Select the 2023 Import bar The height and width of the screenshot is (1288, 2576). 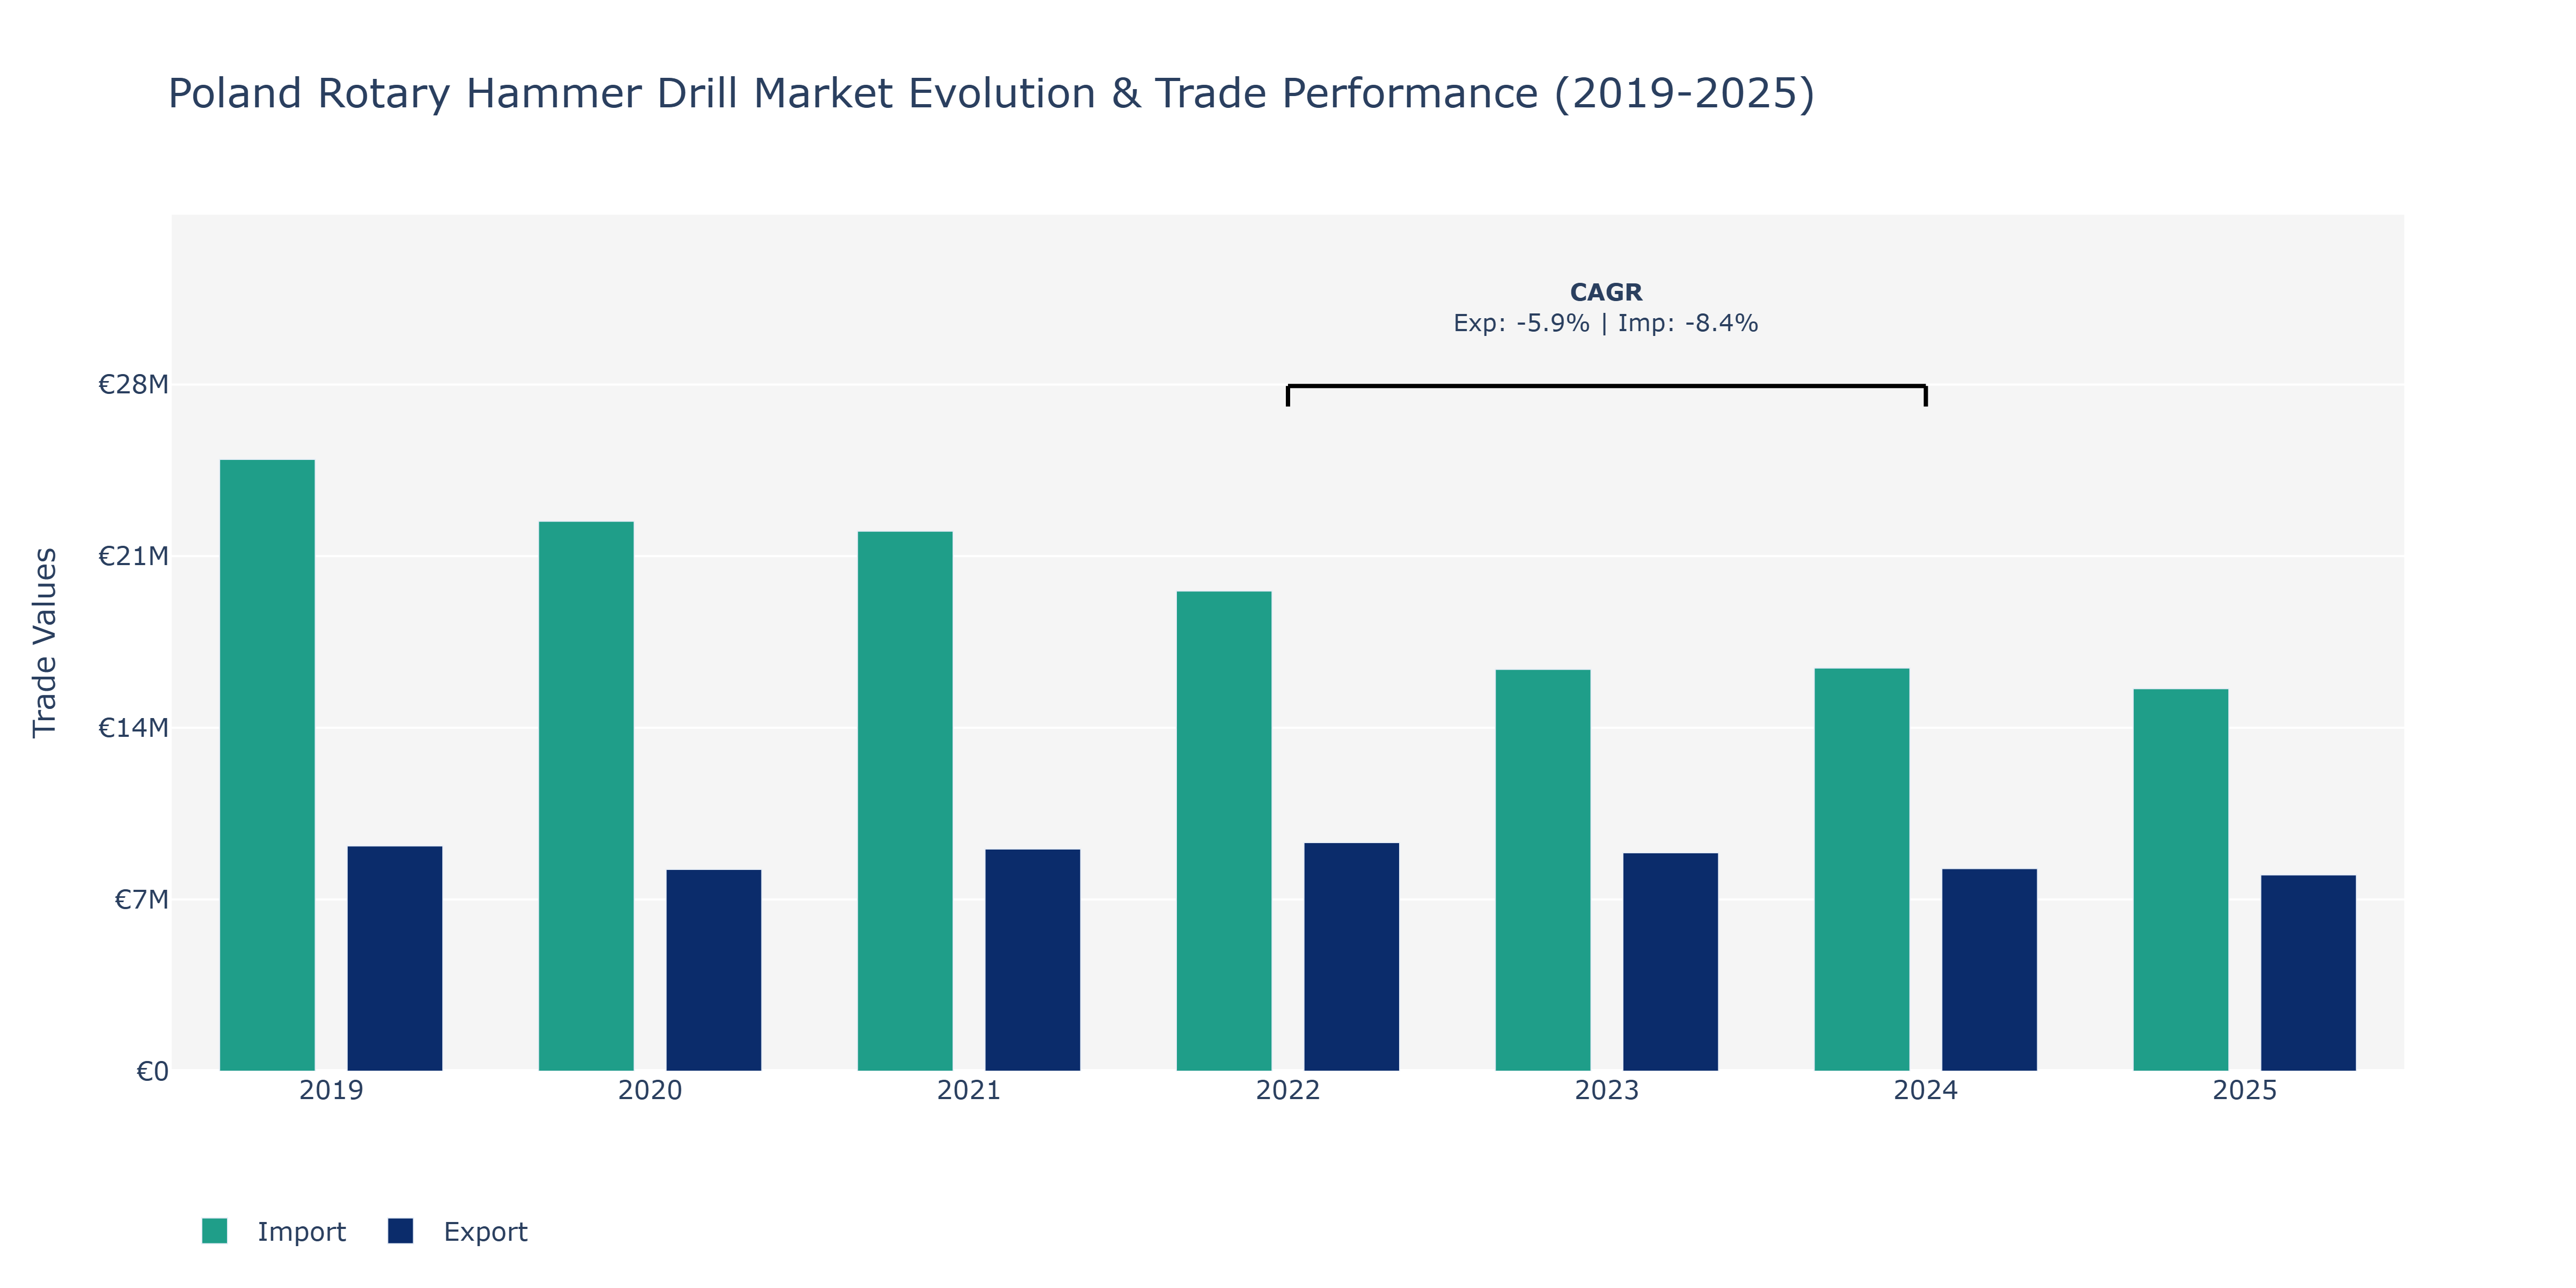coord(1543,870)
